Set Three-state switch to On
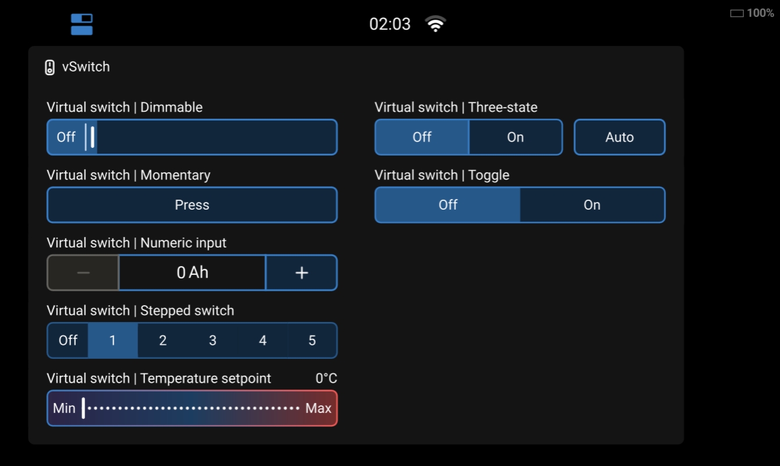Image resolution: width=780 pixels, height=466 pixels. (x=515, y=137)
